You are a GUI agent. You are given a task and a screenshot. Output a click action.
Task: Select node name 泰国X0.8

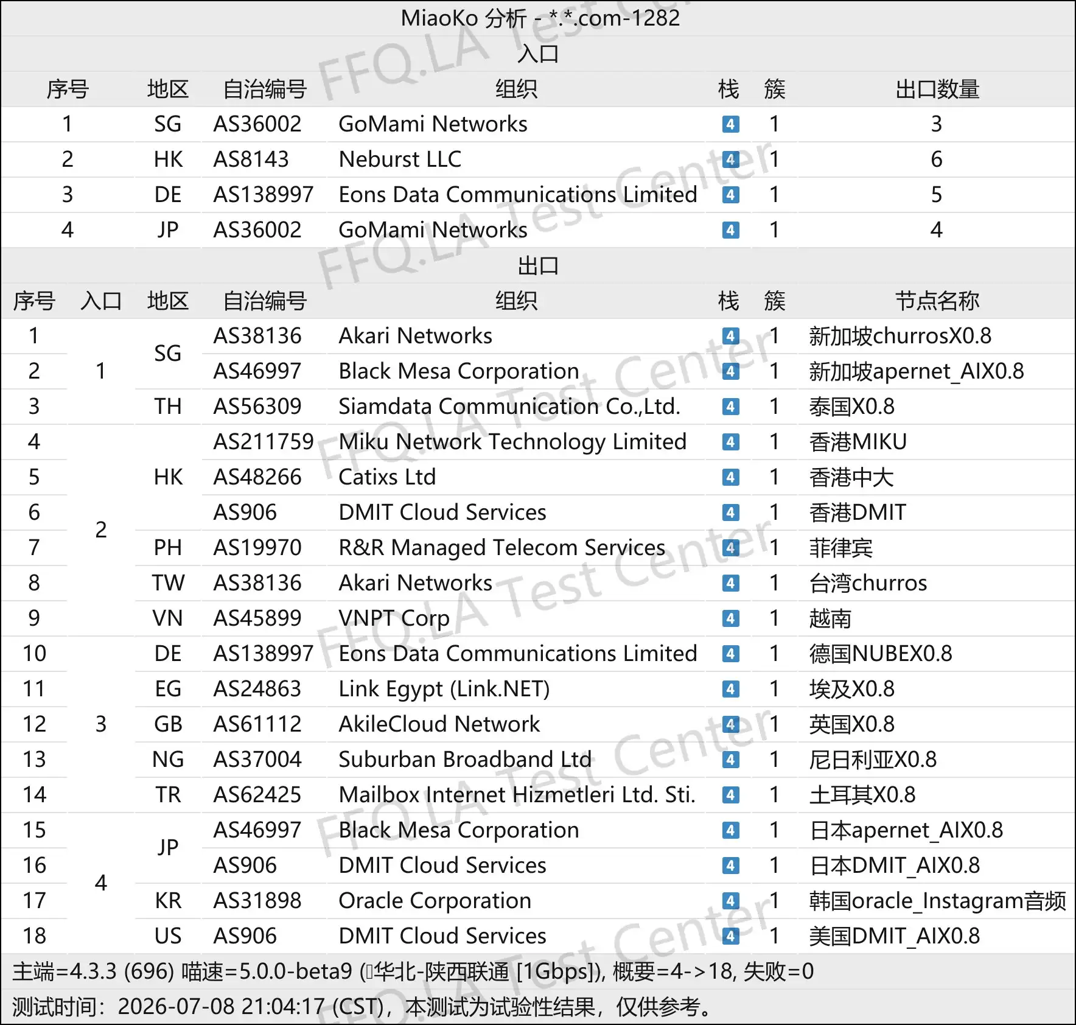851,407
